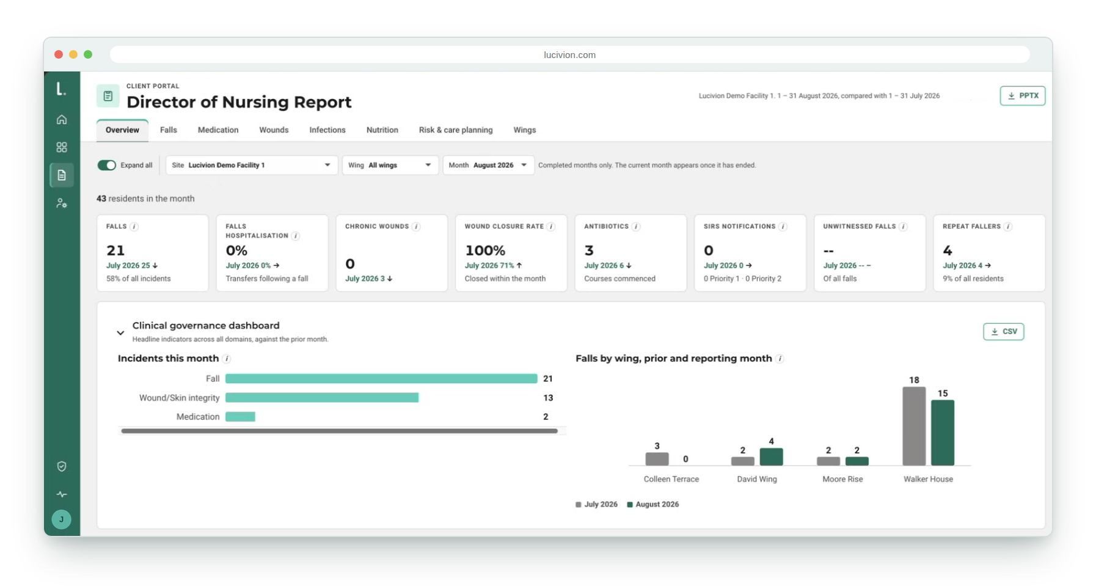Open the Risk & care planning tab
Viewport: 1096px width, 586px height.
[x=456, y=130]
